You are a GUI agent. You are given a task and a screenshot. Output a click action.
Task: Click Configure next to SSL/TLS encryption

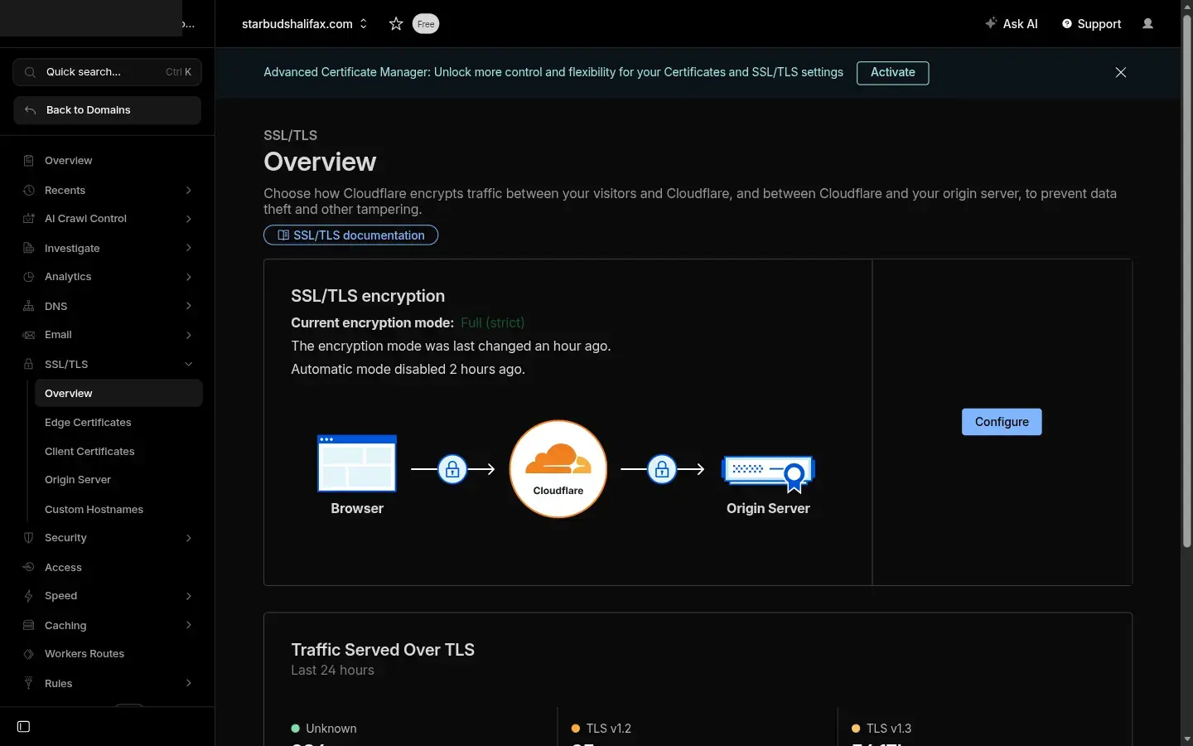point(1001,422)
